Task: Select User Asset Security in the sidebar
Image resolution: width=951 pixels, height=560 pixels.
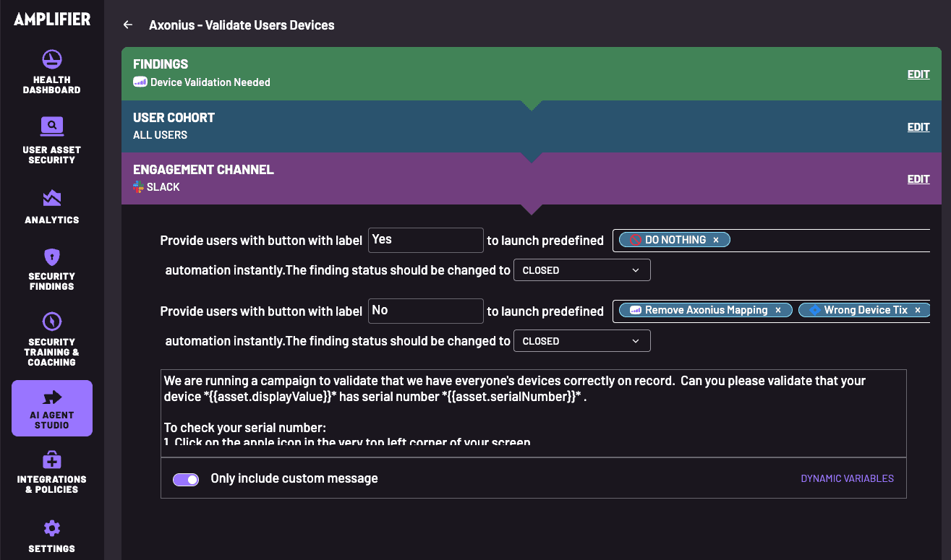Action: (52, 140)
